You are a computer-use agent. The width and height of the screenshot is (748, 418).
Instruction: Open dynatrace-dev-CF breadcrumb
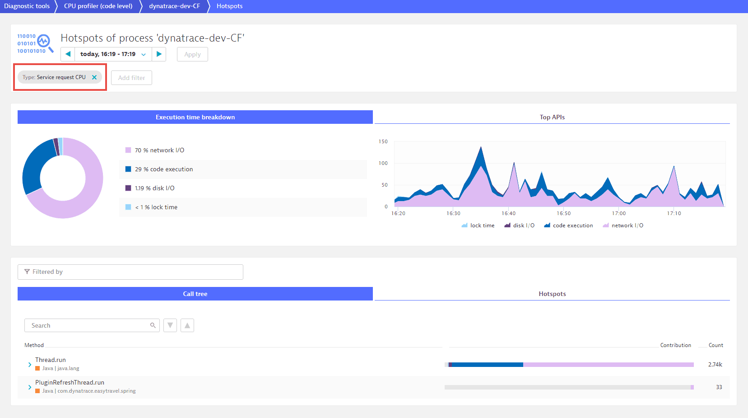click(x=174, y=6)
